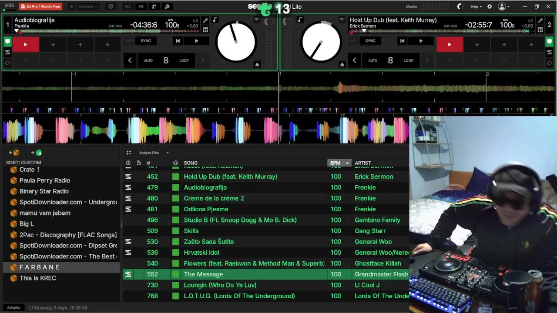Viewport: 557px width, 313px height.
Task: Play deck 2 with the transport play button
Action: click(x=421, y=41)
